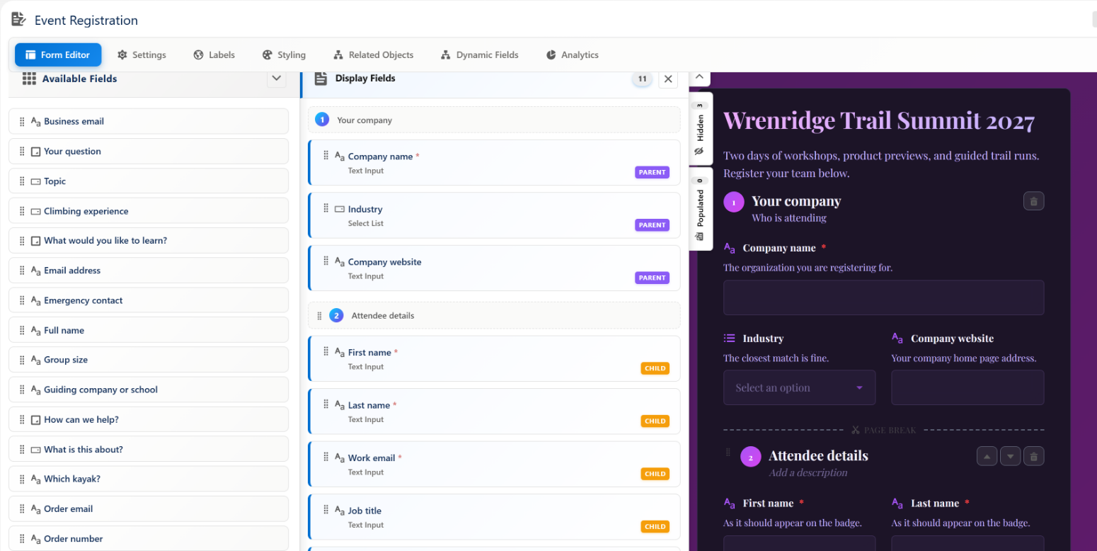Open the Analytics tab
This screenshot has height=551, width=1097.
573,55
